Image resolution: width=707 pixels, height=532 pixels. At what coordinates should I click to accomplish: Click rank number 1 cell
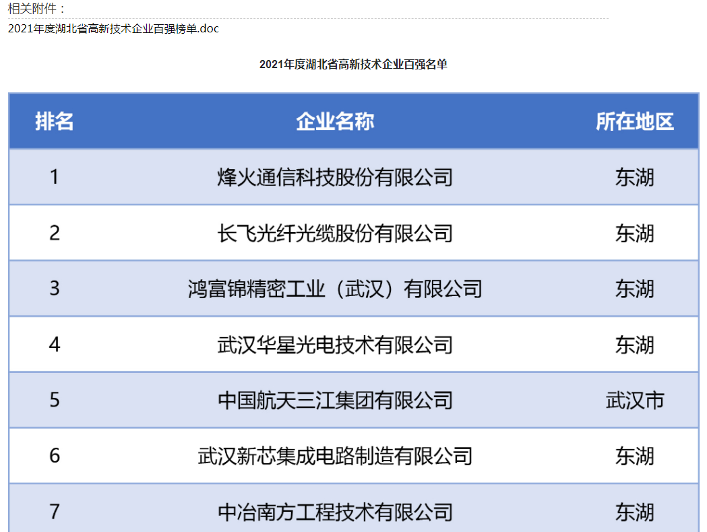tap(55, 177)
